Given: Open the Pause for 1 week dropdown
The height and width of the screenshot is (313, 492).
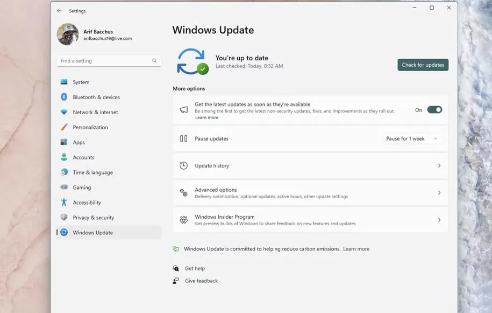Looking at the screenshot, I should pos(412,139).
